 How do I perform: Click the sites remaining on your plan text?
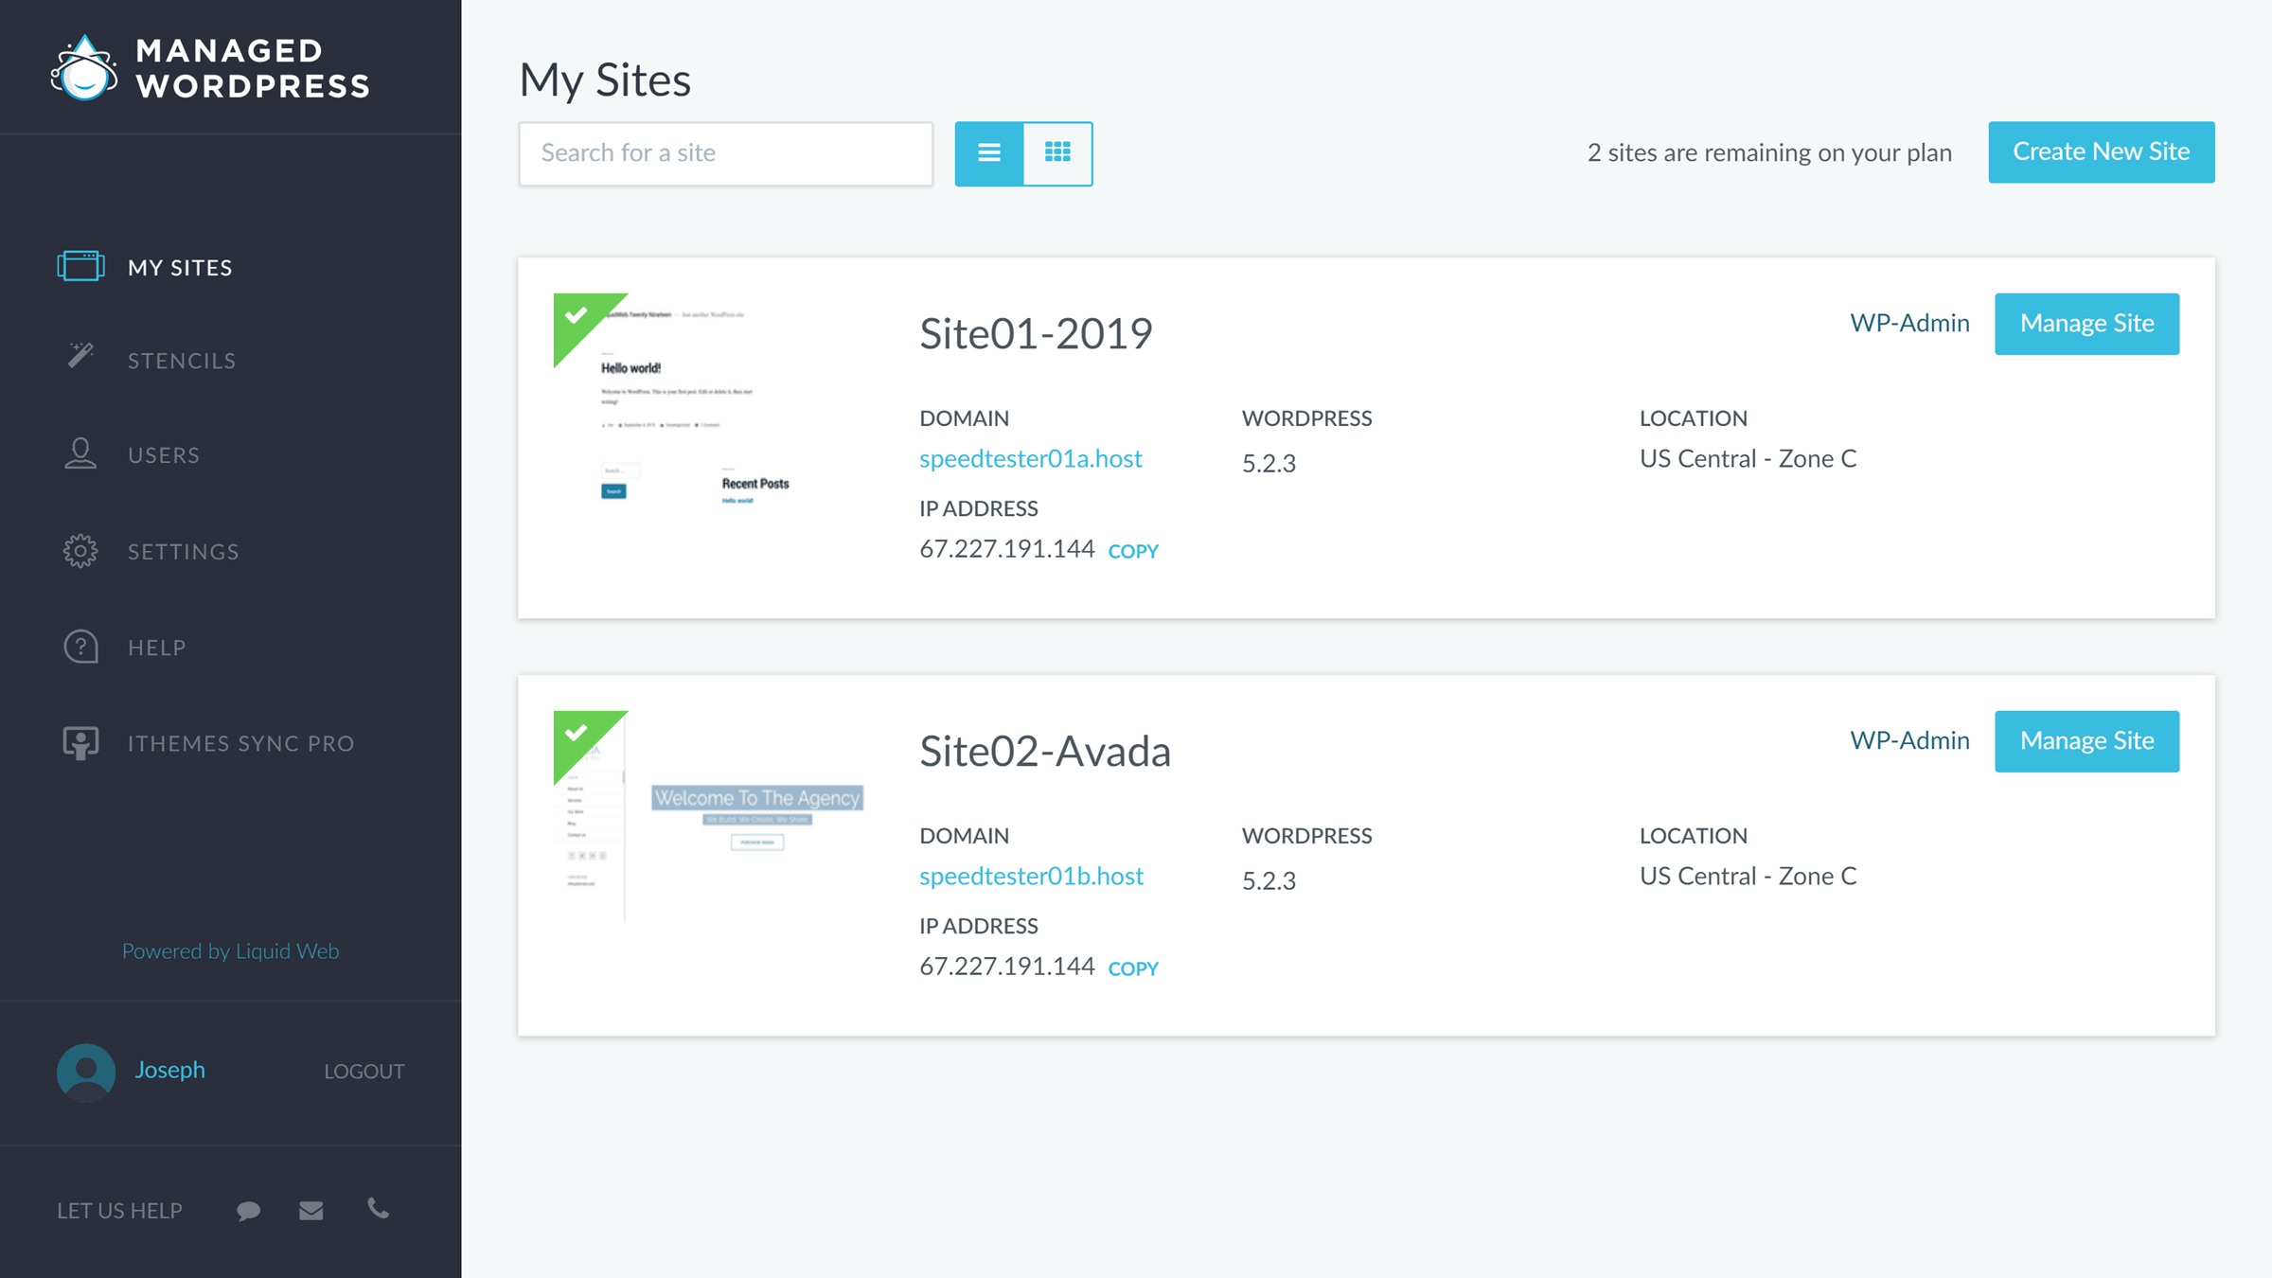[1769, 152]
